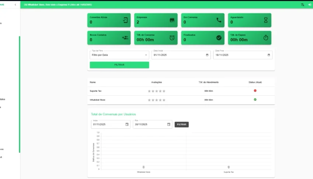This screenshot has width=313, height=179.
Task: Click the rating stars for Suporte Tec
Action: click(156, 91)
